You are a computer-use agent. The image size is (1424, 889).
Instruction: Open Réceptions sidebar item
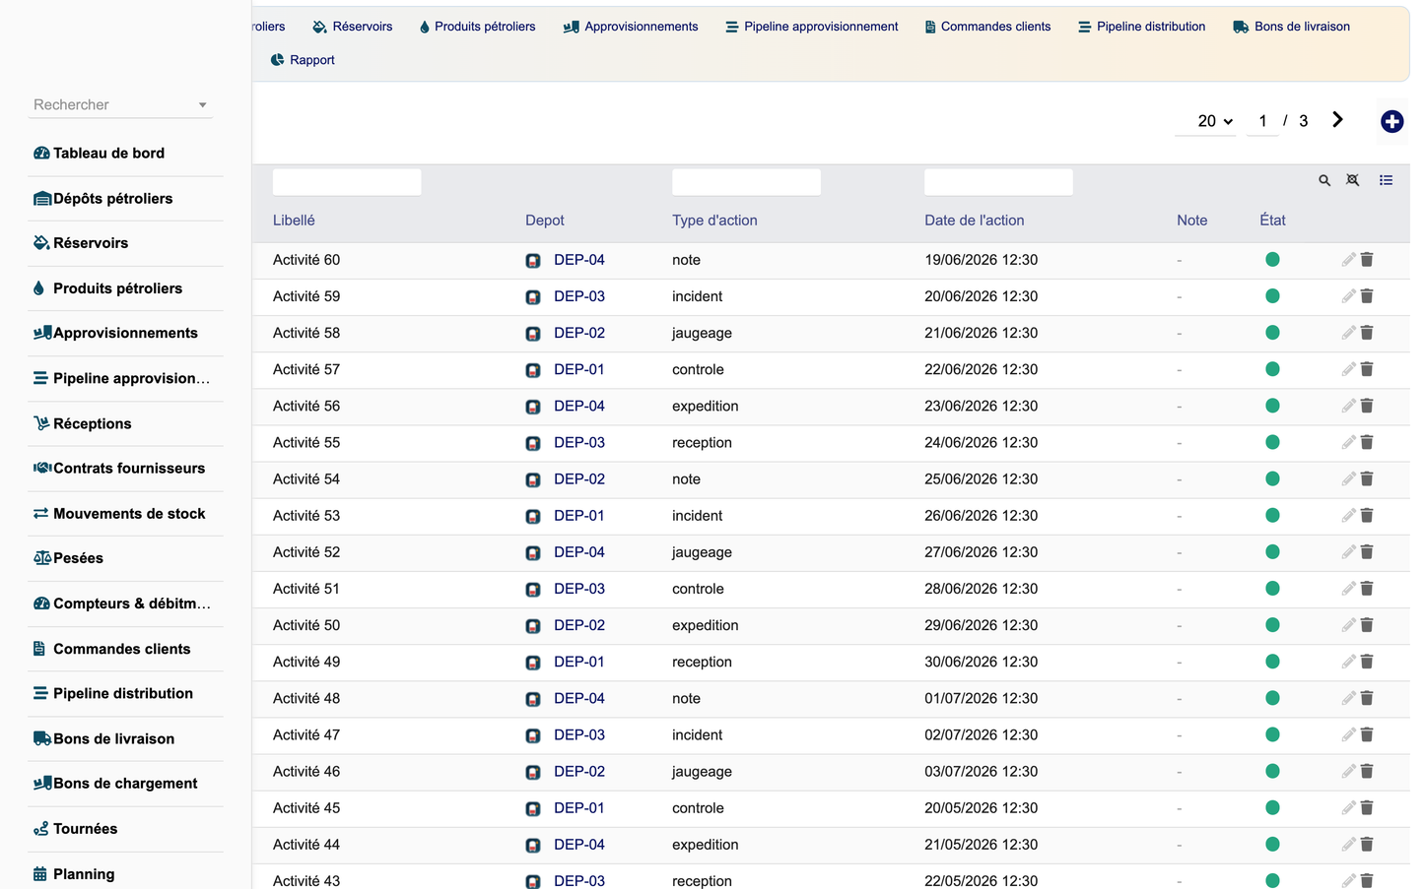point(125,423)
